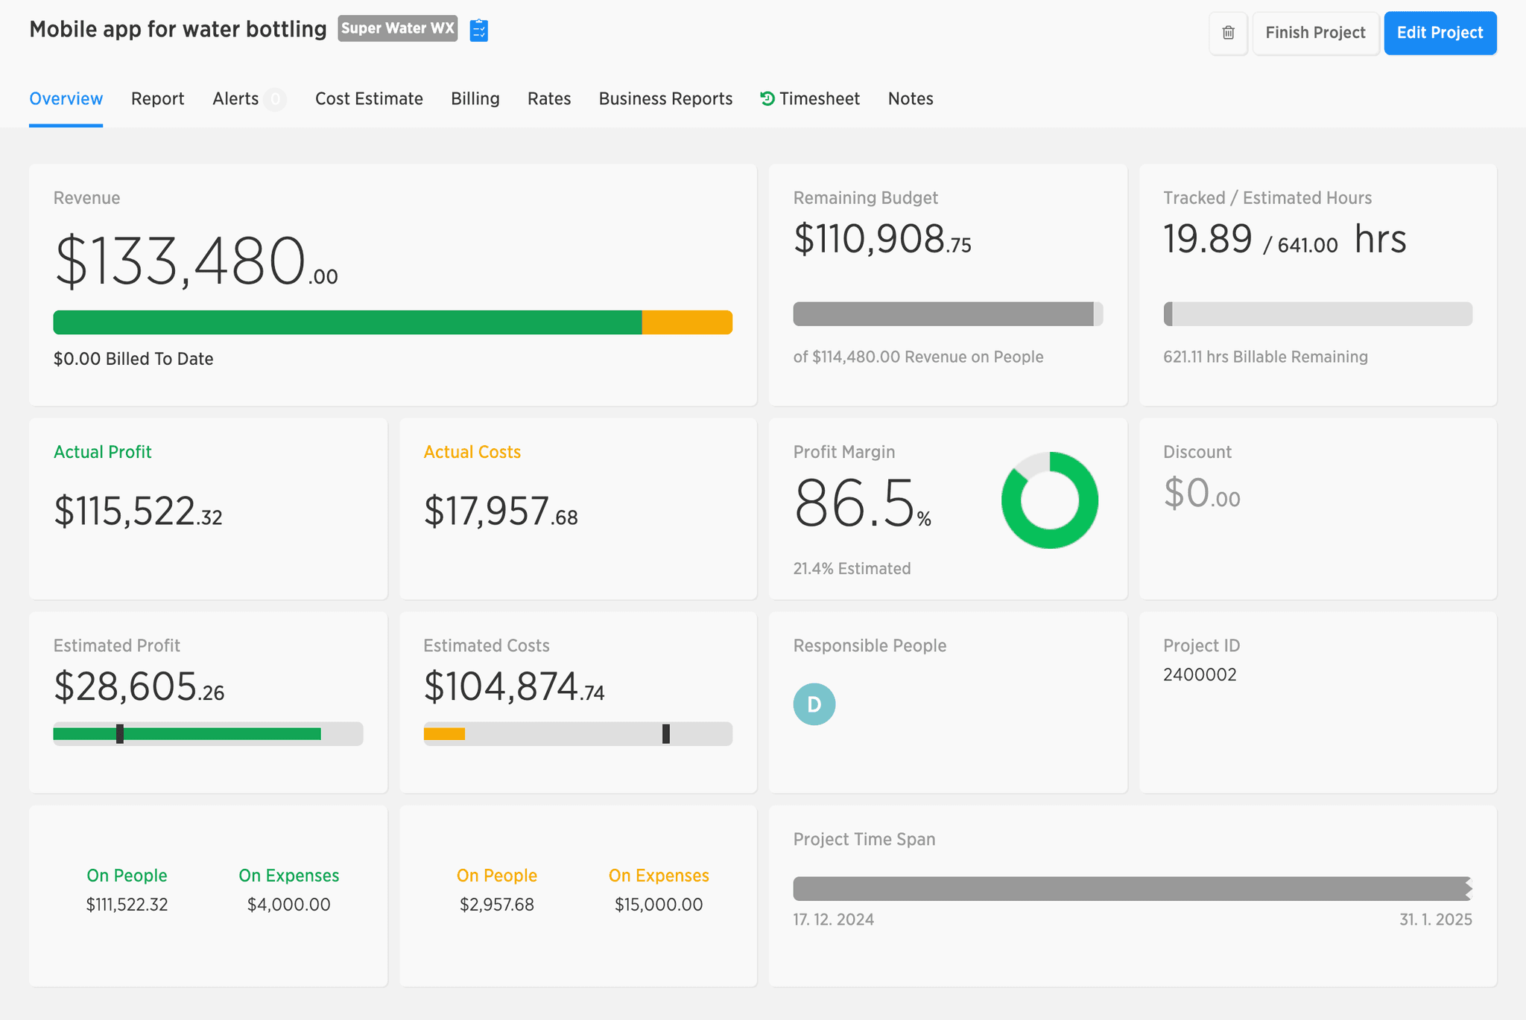The width and height of the screenshot is (1526, 1020).
Task: Finish the project
Action: click(1315, 33)
